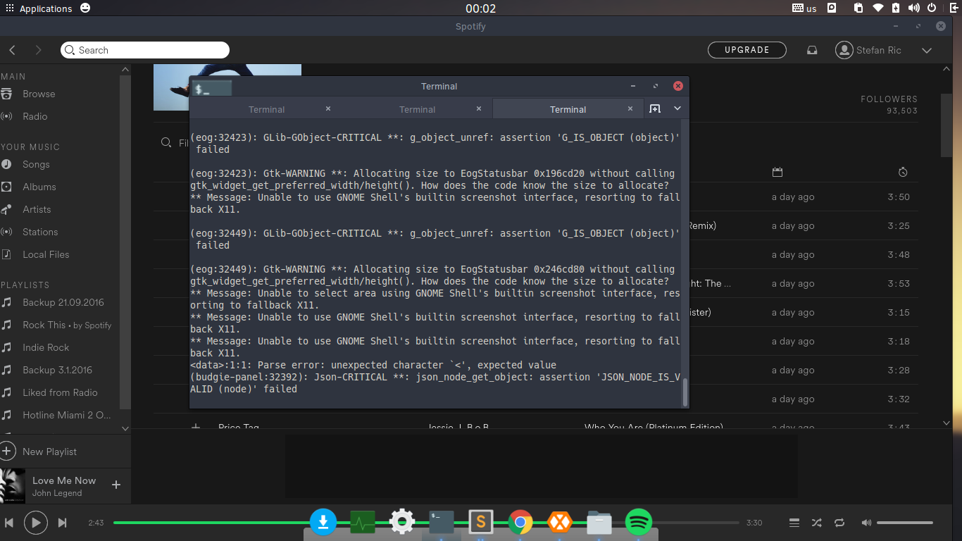Open Settings gear in the dock
Viewport: 962px width, 541px height.
pos(402,522)
